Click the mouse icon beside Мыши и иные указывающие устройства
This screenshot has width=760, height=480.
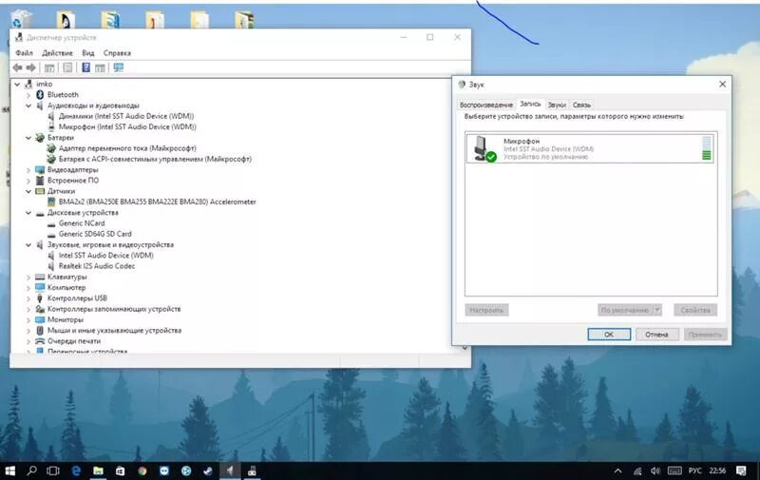coord(40,330)
